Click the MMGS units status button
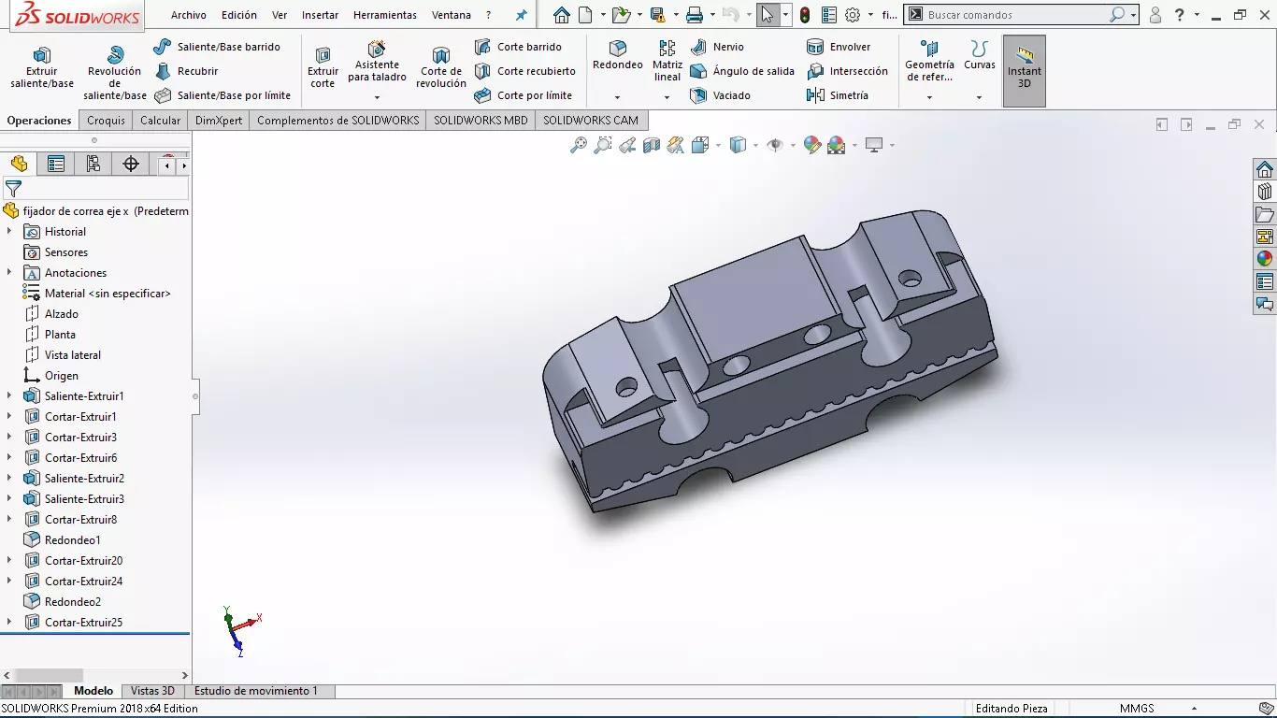 pos(1137,709)
